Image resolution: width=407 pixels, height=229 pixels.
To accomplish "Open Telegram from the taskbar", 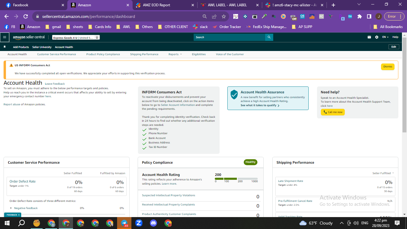I will coord(124,223).
